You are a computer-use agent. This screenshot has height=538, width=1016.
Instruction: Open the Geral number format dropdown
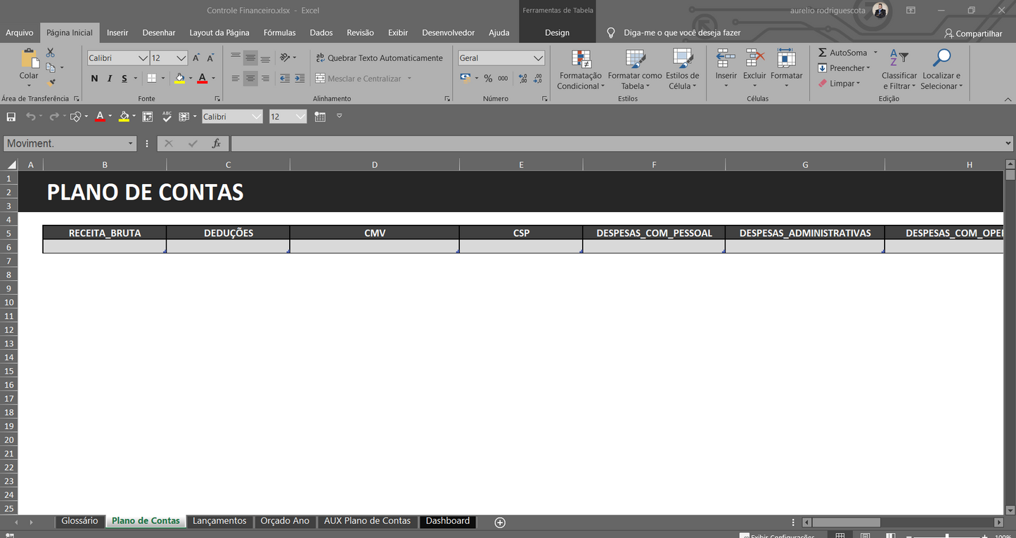[539, 58]
